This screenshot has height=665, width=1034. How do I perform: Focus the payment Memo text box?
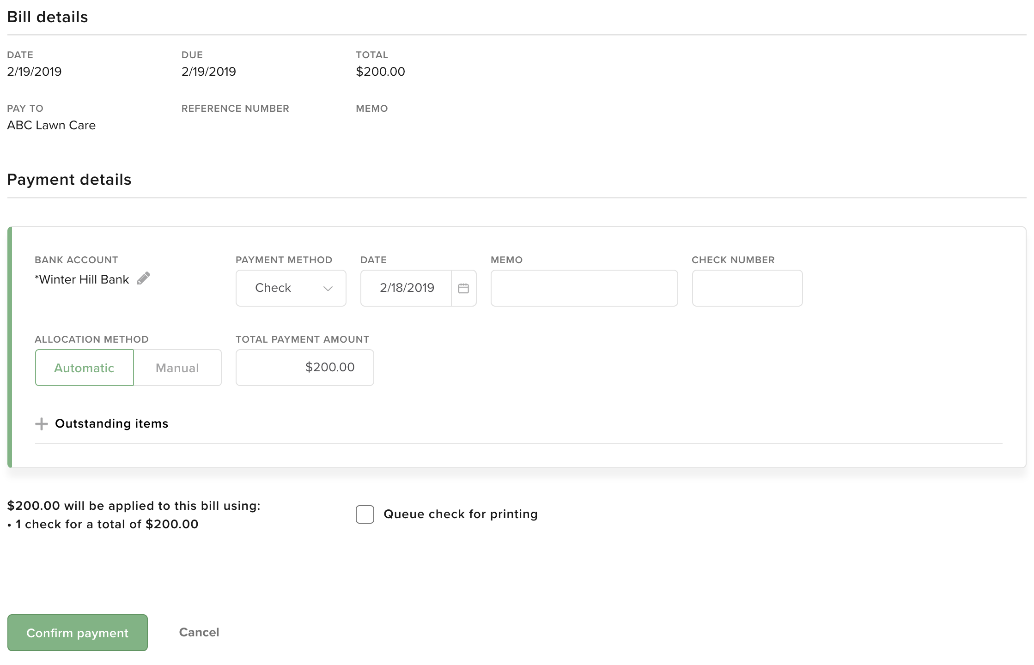(x=584, y=288)
